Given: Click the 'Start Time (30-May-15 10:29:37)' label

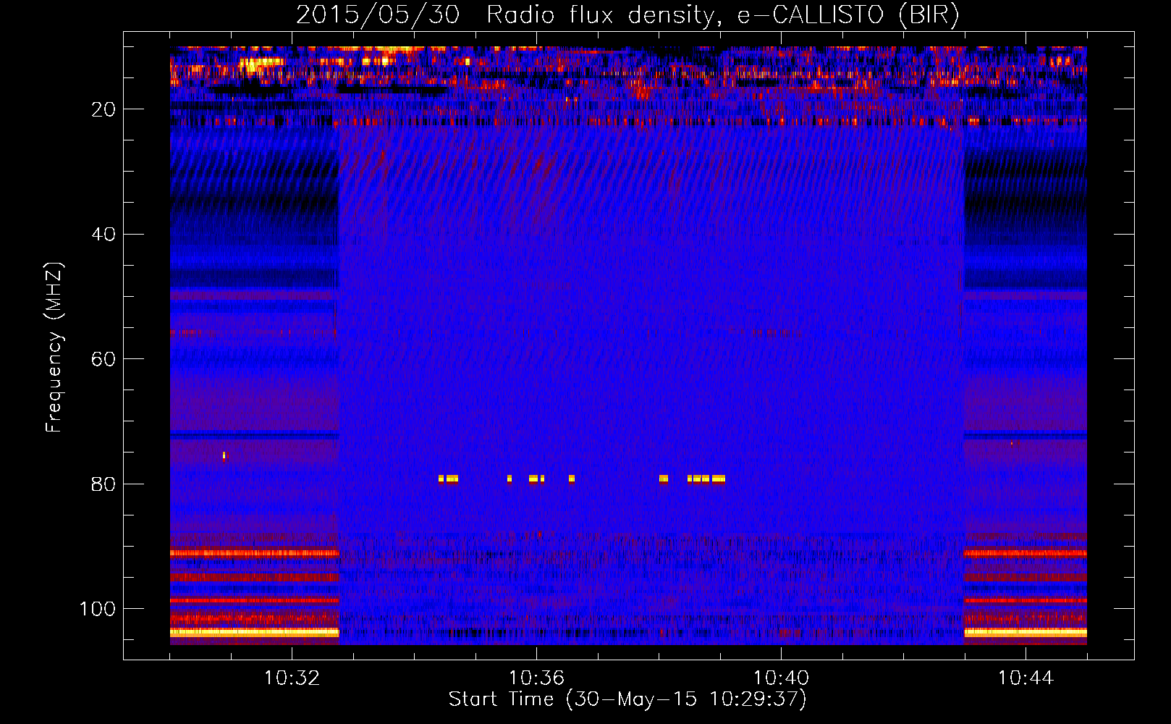Looking at the screenshot, I should (627, 699).
